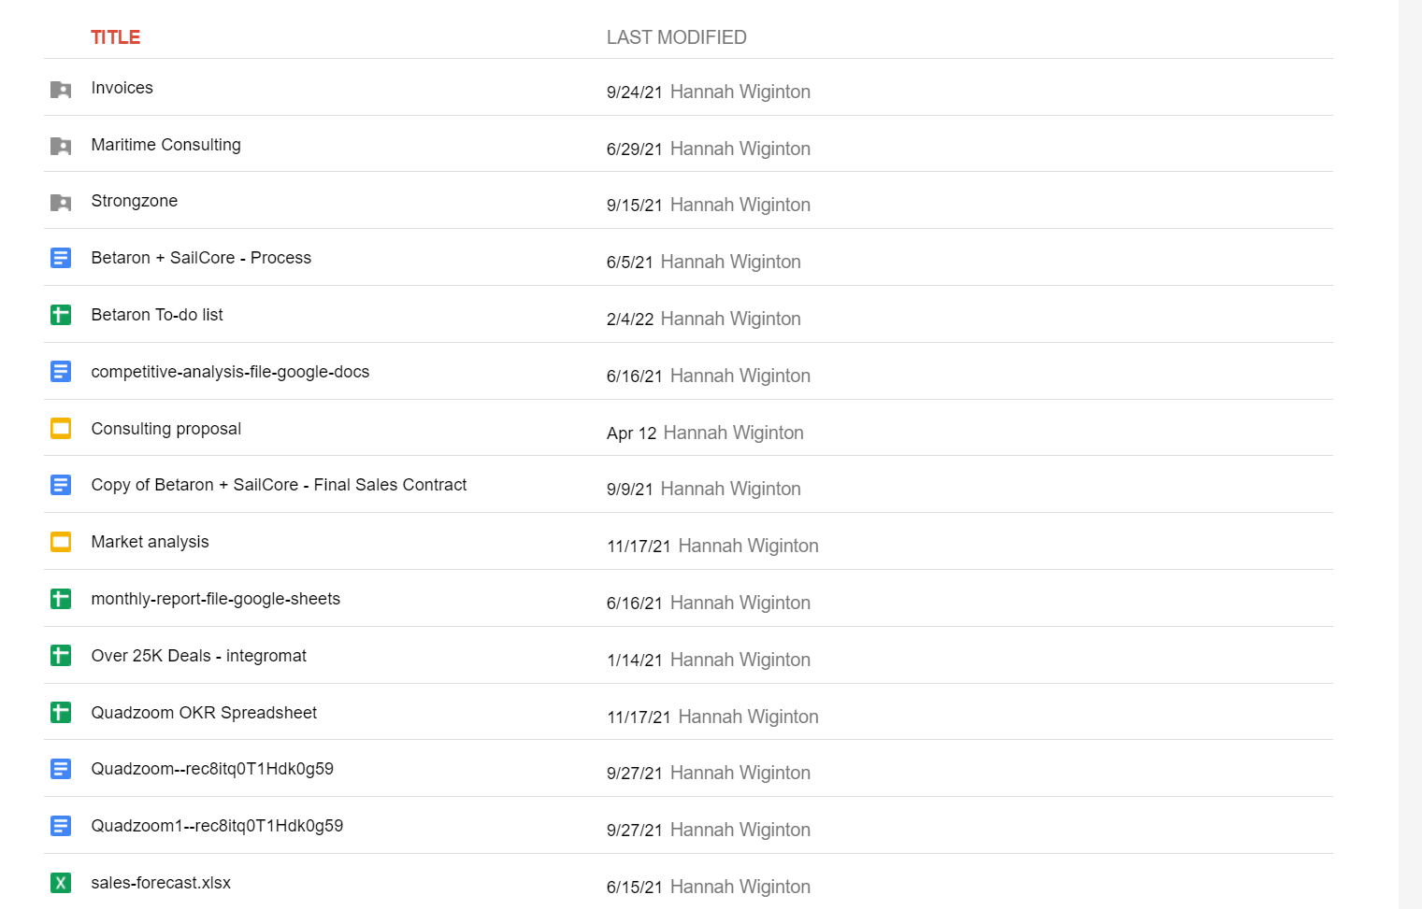This screenshot has width=1422, height=909.
Task: Open Copy of Betaron + SailCore - Final Sales Contract
Action: (279, 484)
